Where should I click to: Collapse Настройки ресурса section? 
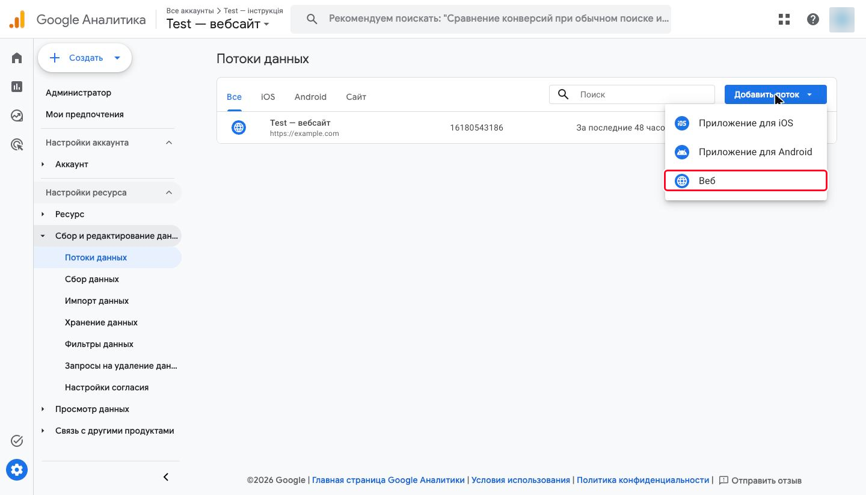point(169,192)
